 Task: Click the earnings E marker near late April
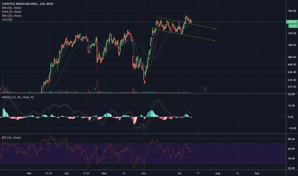(96, 89)
